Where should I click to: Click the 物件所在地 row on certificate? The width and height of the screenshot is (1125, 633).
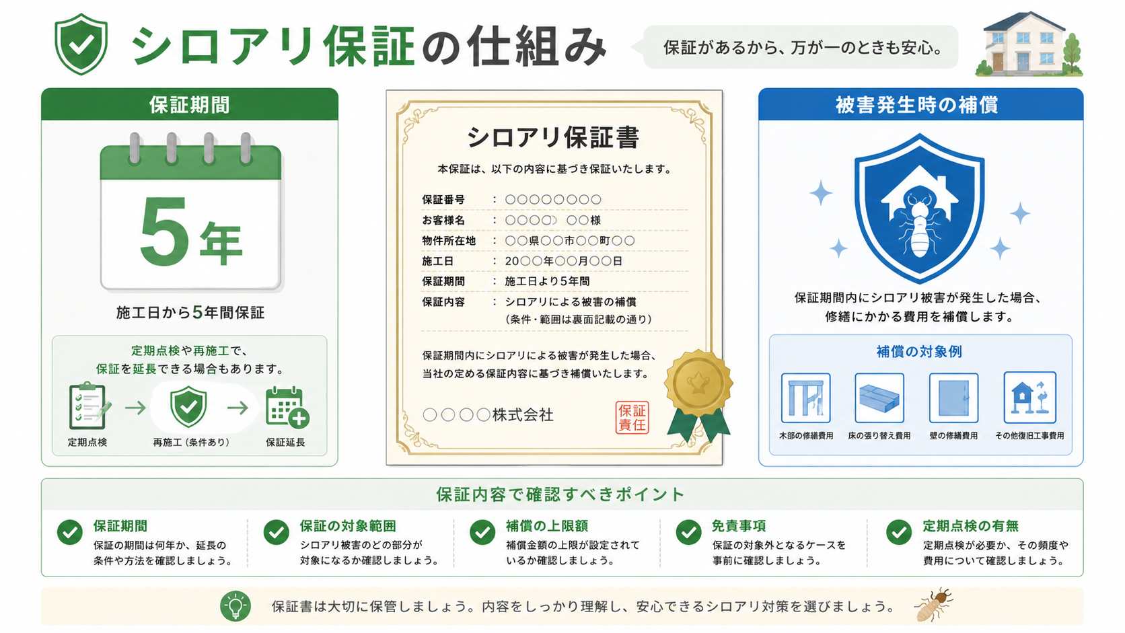coord(554,241)
